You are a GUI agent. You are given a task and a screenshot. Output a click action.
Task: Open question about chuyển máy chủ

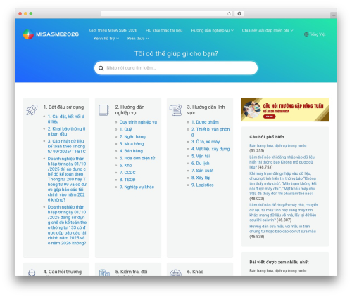coord(284,213)
